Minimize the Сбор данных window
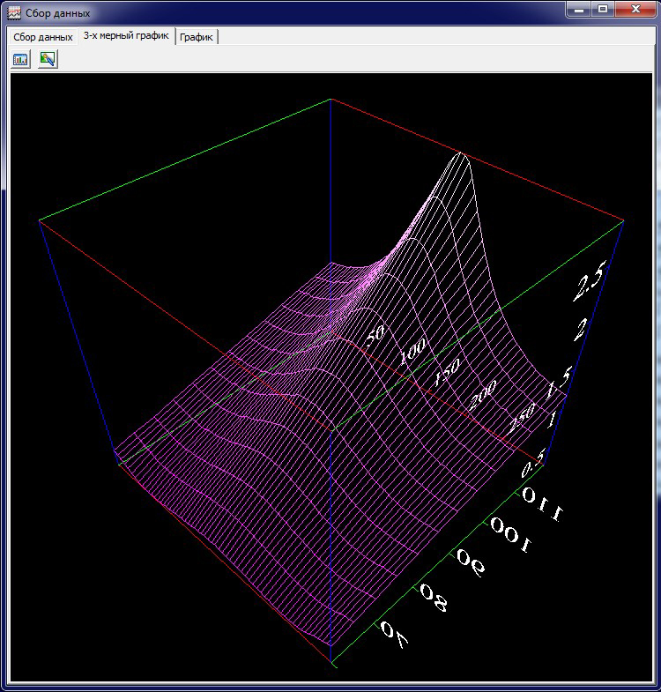The image size is (661, 692). tap(578, 10)
